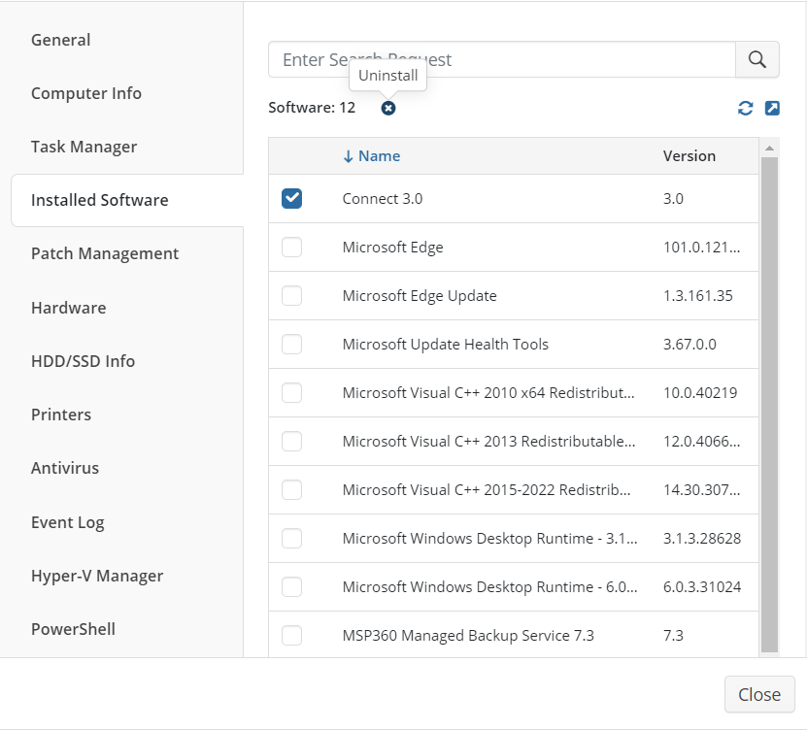Click Windows Desktop Runtime - 3.1... text
807x730 pixels.
click(x=490, y=539)
